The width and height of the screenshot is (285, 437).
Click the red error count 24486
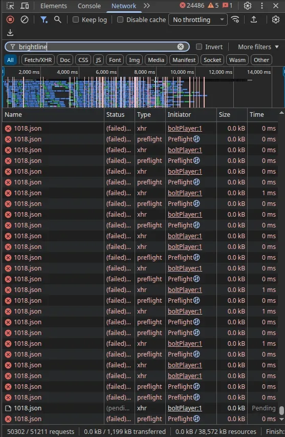coord(192,6)
